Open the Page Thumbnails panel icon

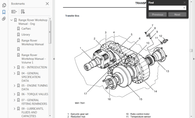click(x=4, y=5)
